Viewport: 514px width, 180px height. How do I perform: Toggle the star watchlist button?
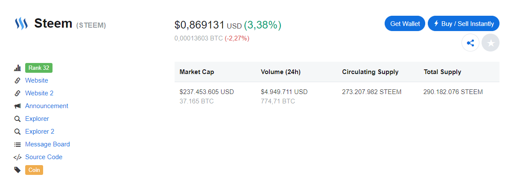491,43
